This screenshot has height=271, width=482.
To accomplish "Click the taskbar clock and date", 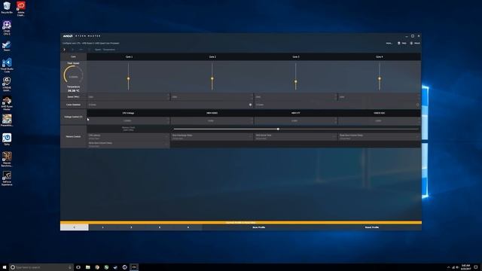I will coord(465,267).
